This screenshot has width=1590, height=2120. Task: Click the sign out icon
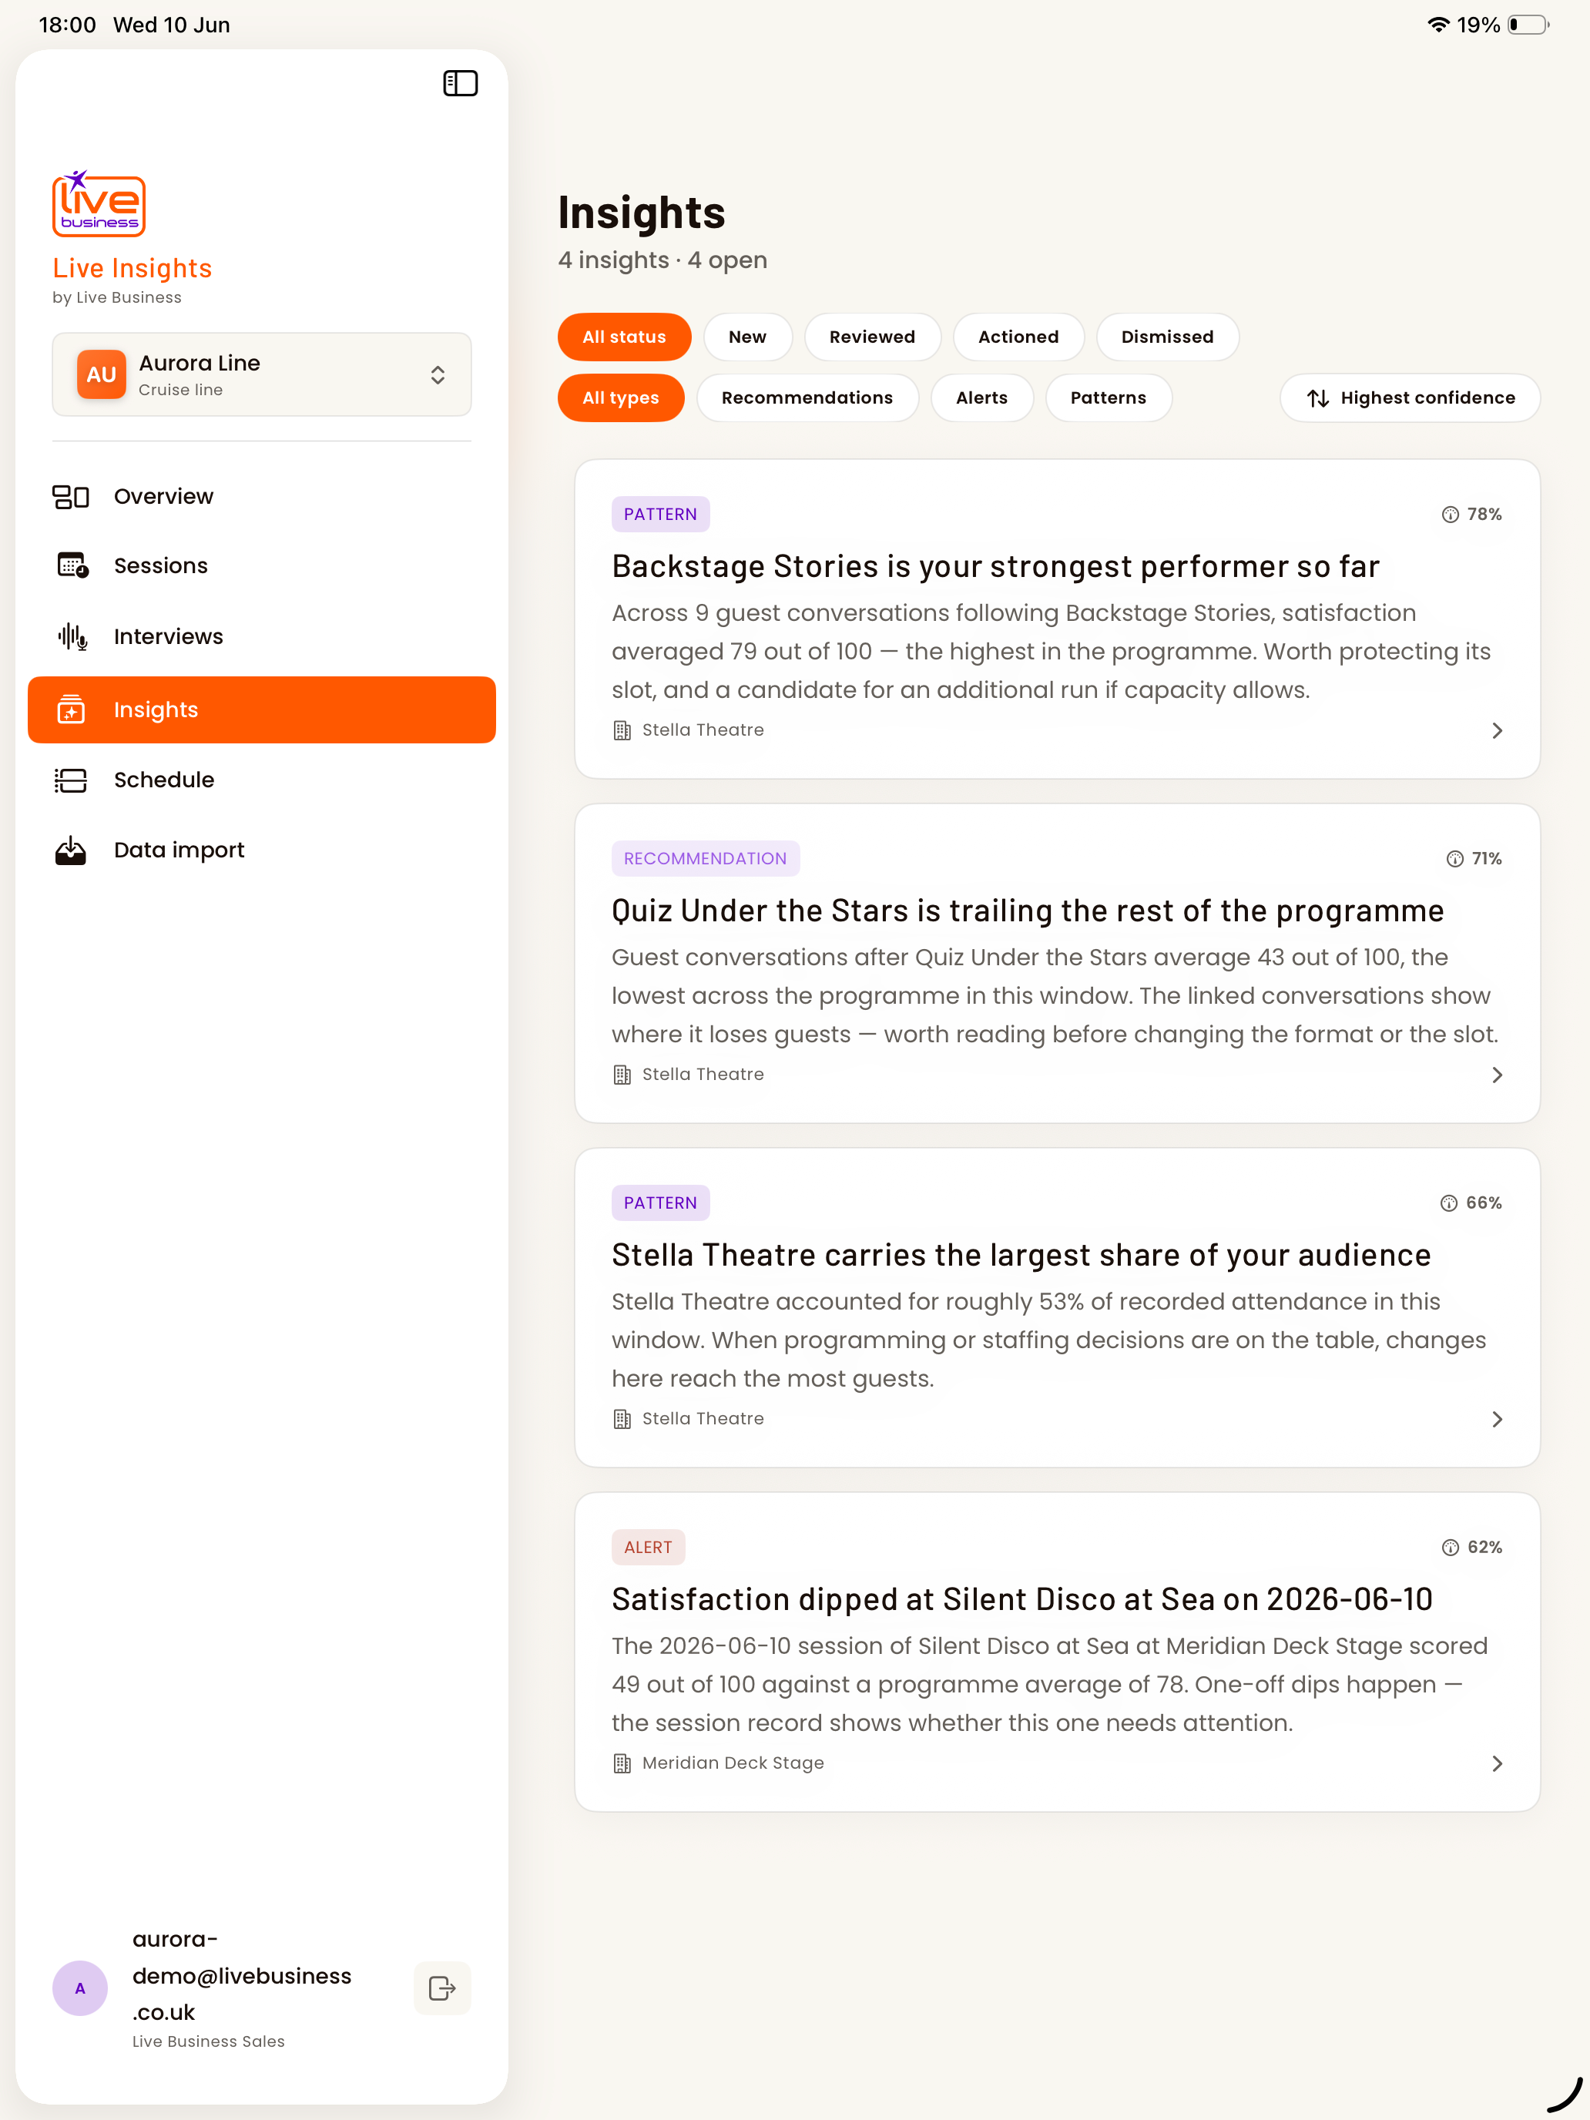(x=442, y=1987)
